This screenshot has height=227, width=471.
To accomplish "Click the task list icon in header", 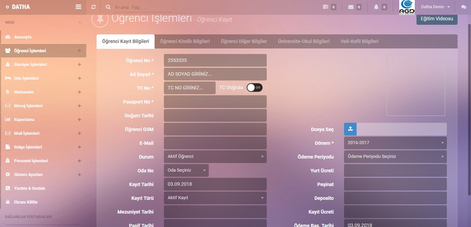I will tap(325, 7).
